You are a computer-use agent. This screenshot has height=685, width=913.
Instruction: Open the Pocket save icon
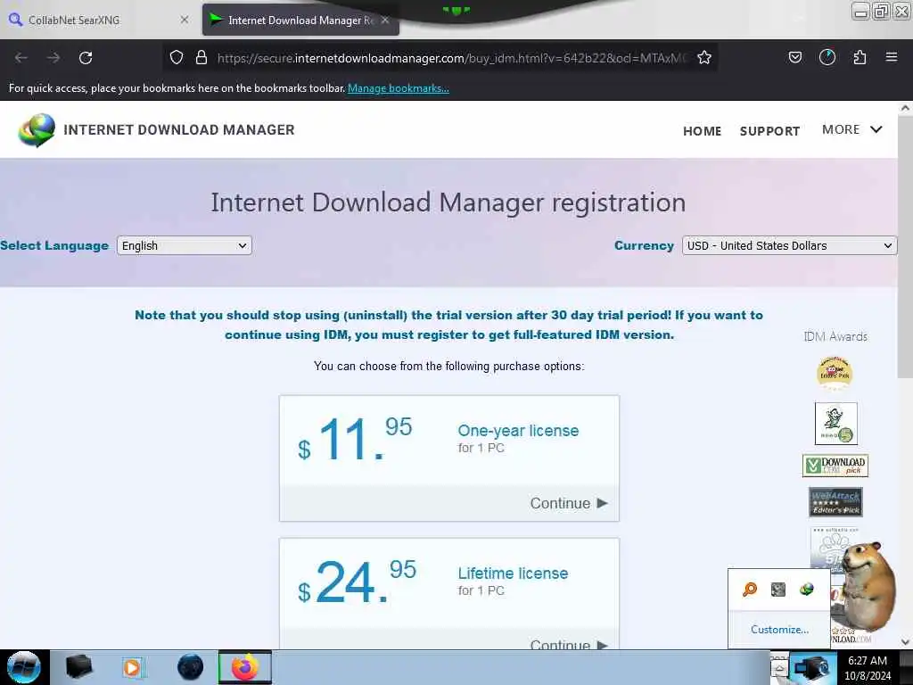794,57
